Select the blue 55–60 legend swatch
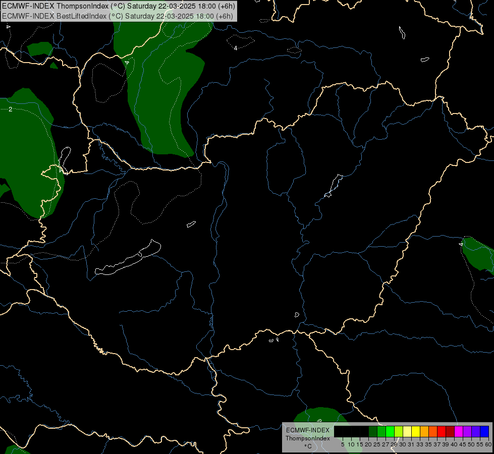The width and height of the screenshot is (494, 454). point(484,431)
